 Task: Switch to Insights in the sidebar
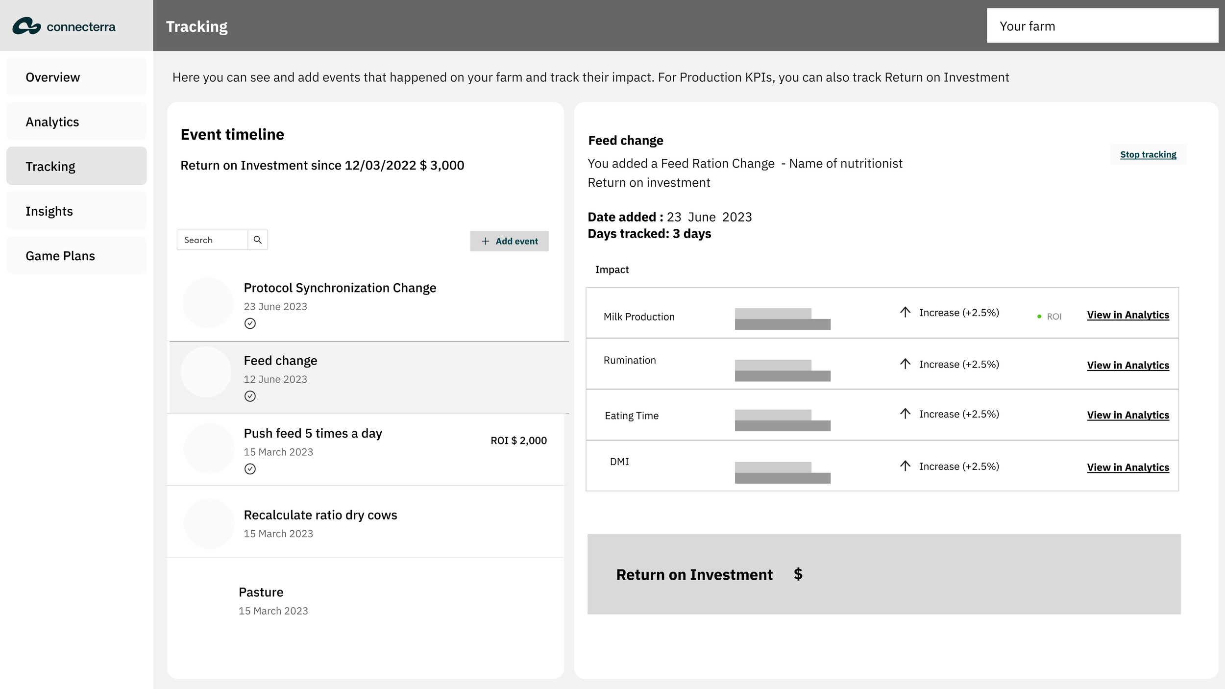(x=76, y=211)
